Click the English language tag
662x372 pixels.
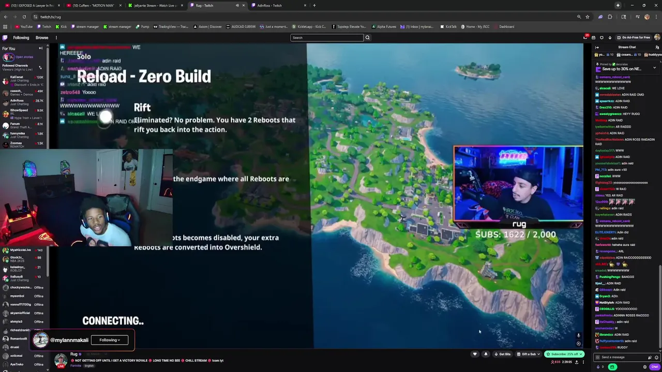89,366
